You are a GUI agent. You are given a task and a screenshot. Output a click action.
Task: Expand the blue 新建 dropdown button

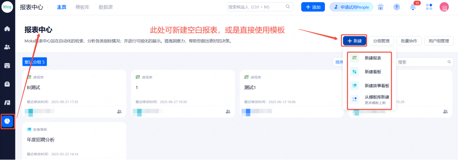click(x=354, y=41)
